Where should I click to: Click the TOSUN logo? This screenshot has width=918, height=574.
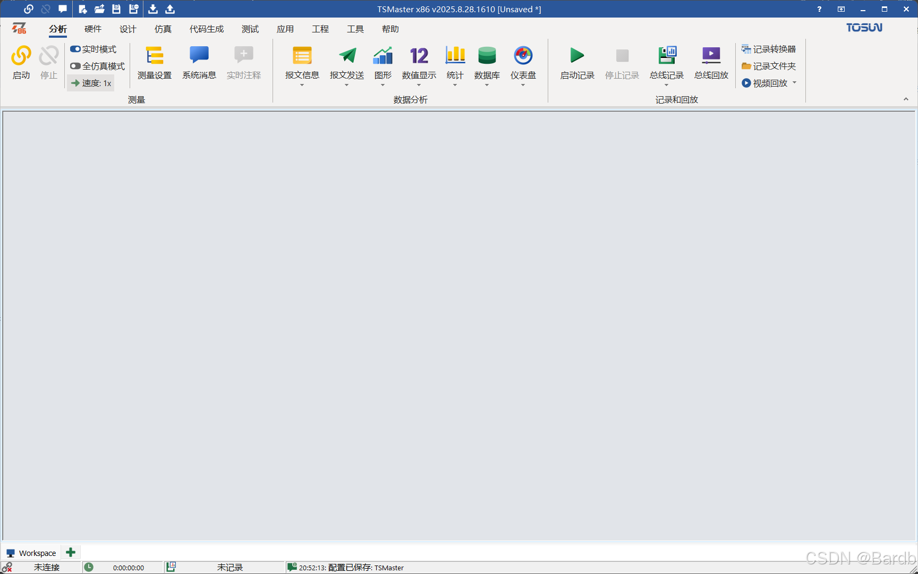[864, 28]
